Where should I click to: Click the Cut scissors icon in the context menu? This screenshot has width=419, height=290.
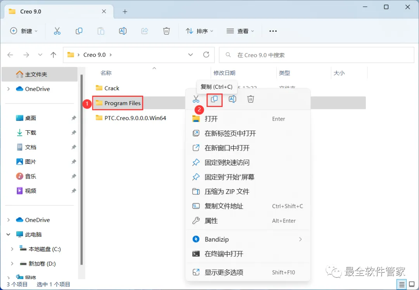pyautogui.click(x=196, y=99)
